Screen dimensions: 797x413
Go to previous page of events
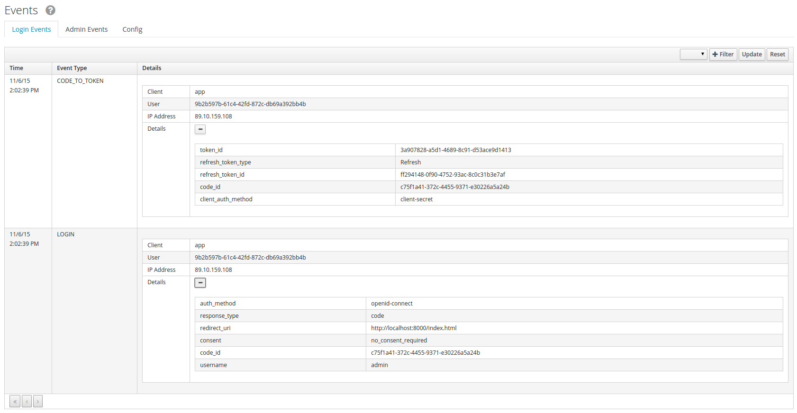pos(27,402)
